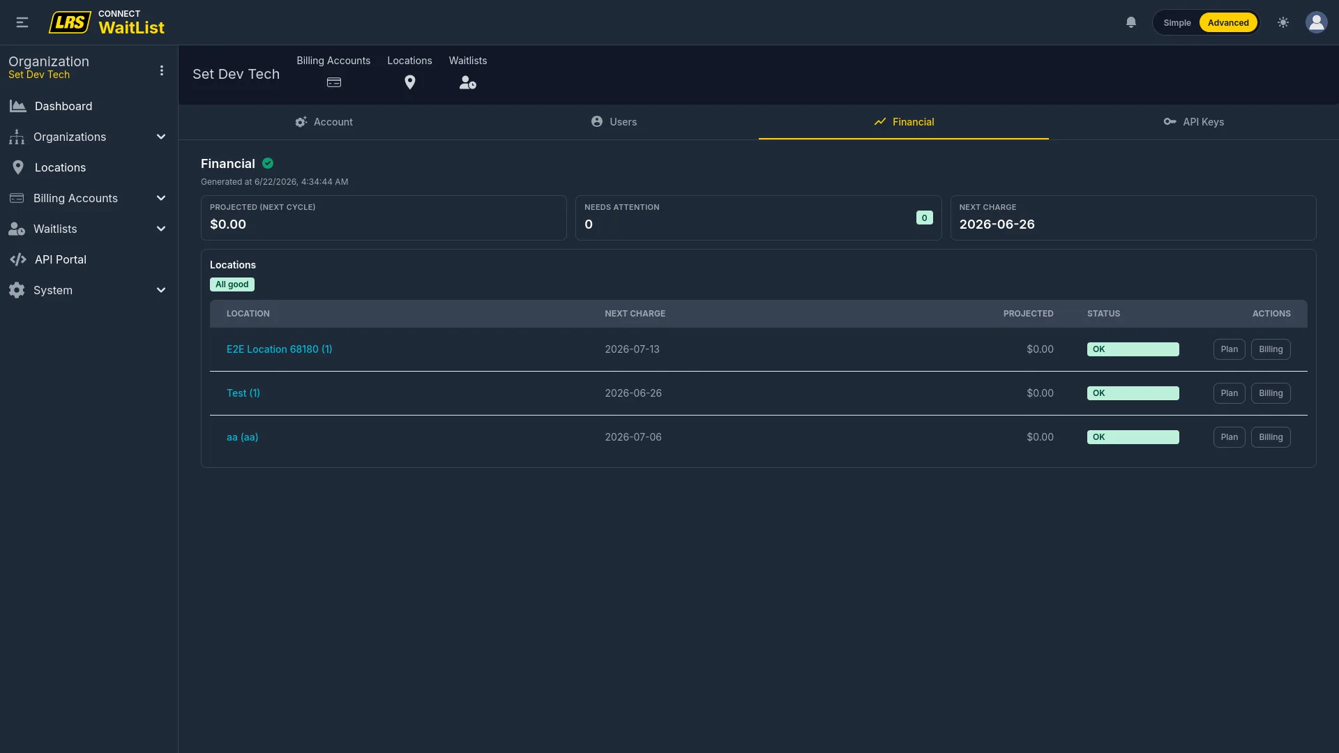Click the Financial tab trend-line icon

click(x=880, y=121)
